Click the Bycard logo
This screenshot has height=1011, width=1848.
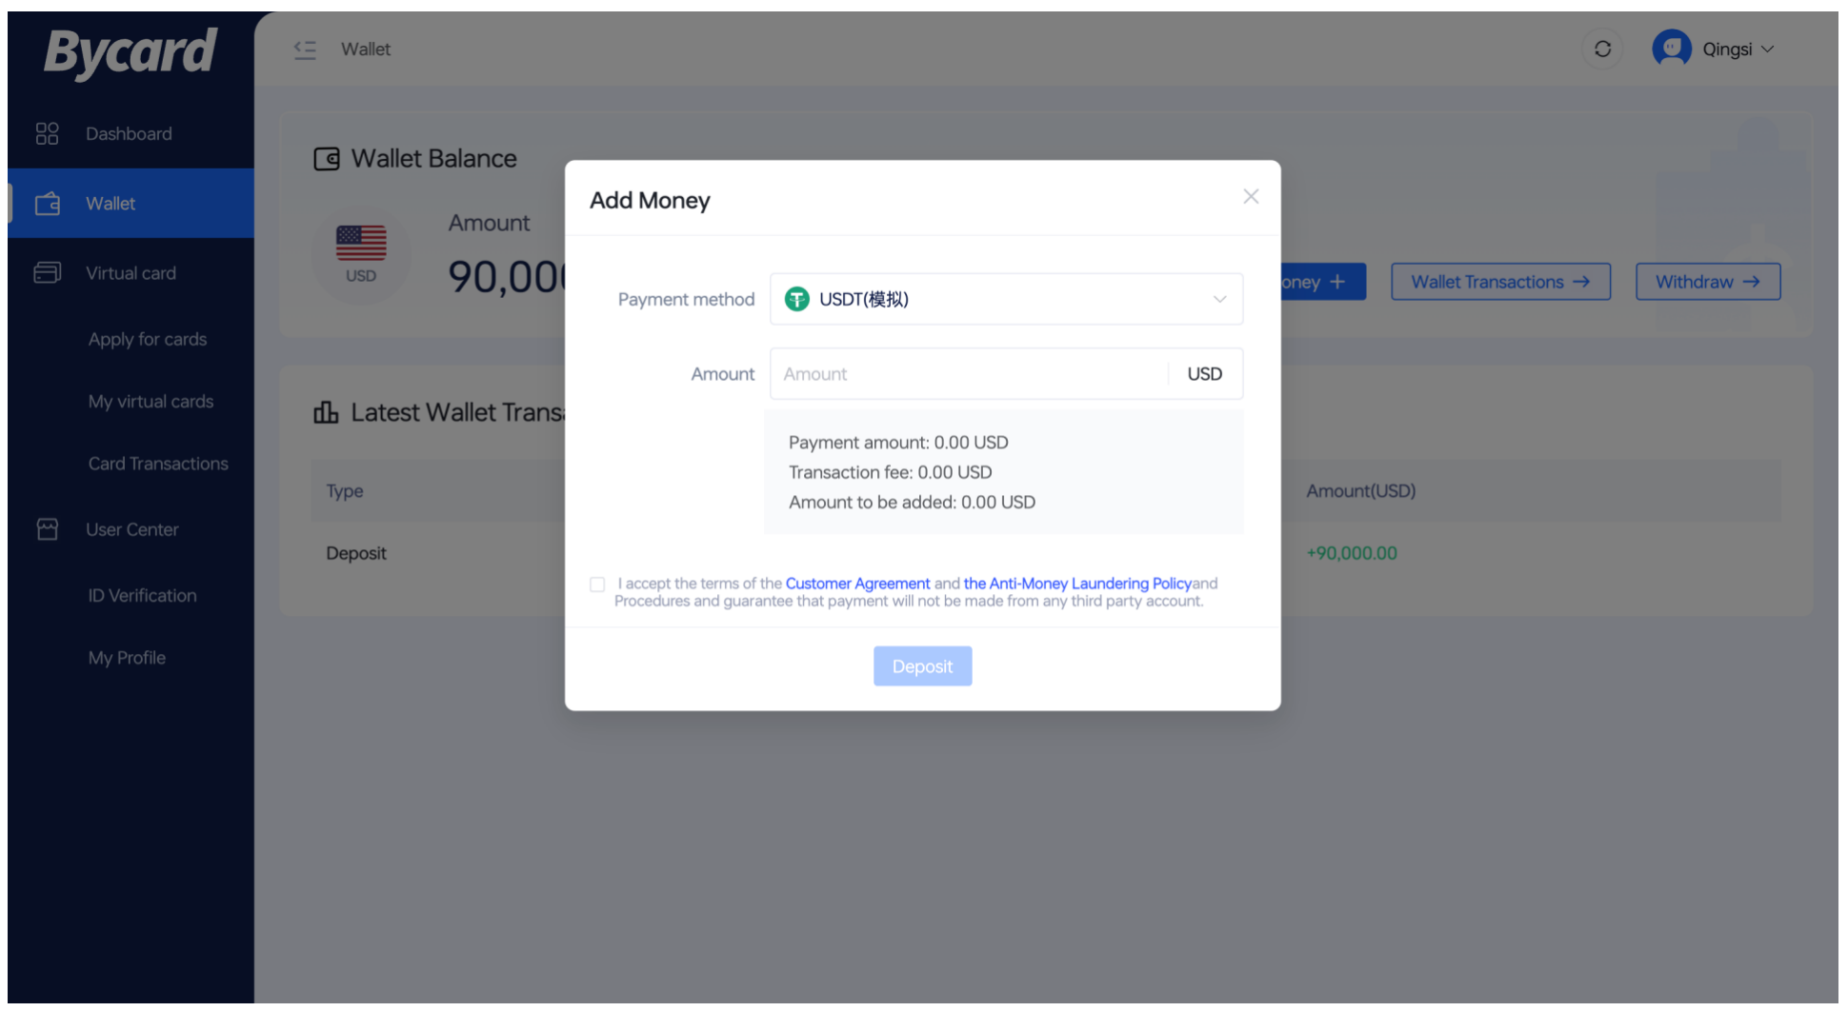tap(131, 51)
